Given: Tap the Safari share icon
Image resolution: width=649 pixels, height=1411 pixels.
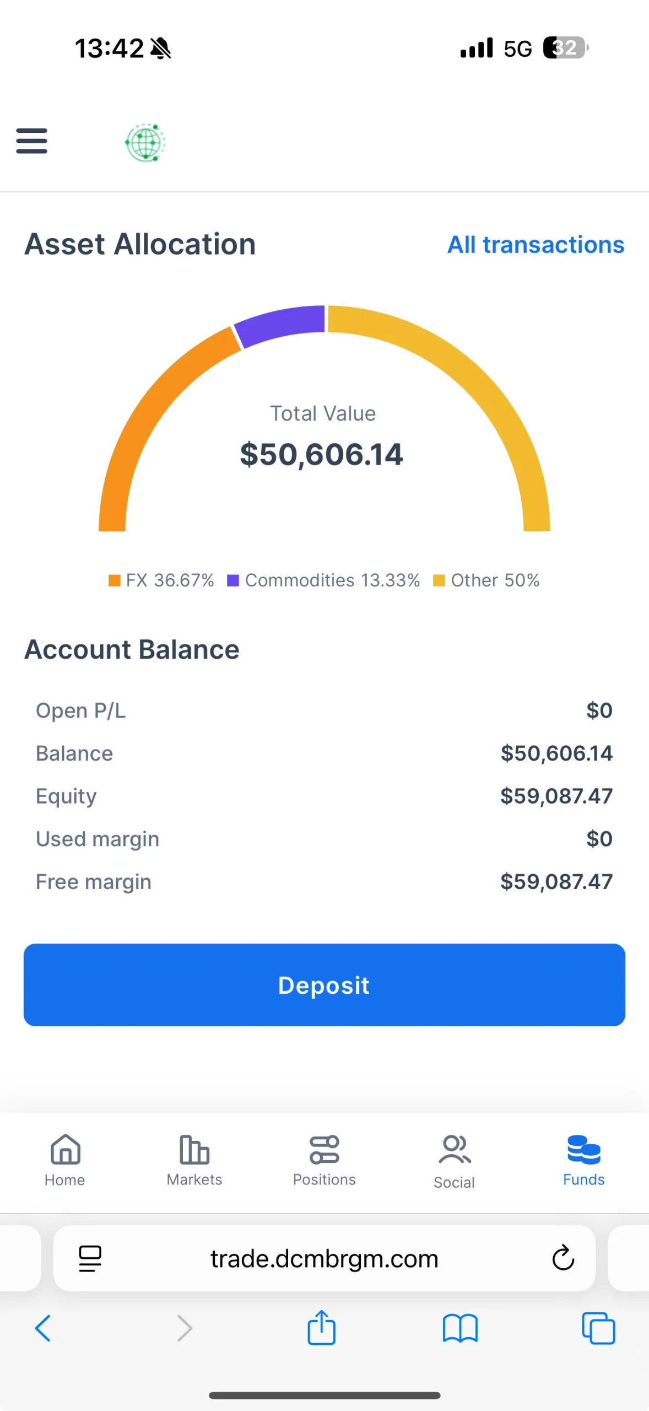Looking at the screenshot, I should click(x=321, y=1328).
